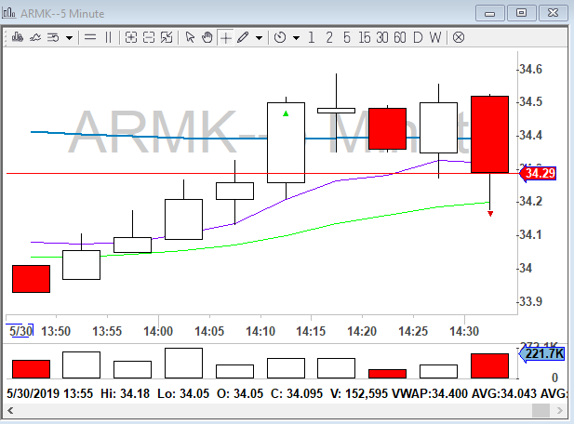Switch chart to Daily (D) interval
The width and height of the screenshot is (574, 424).
point(418,37)
